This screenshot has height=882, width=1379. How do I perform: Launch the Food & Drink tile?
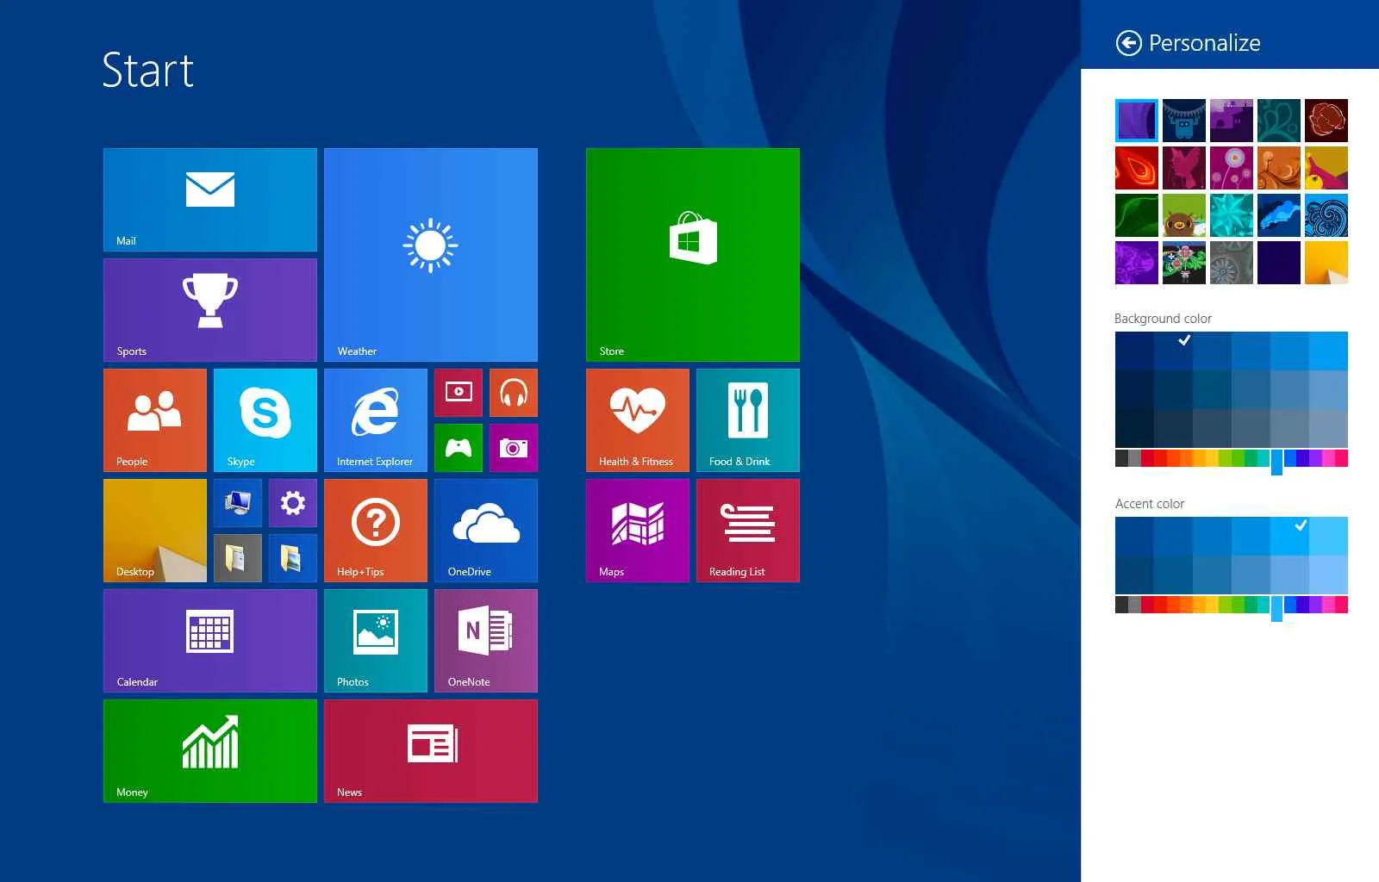[x=748, y=420]
